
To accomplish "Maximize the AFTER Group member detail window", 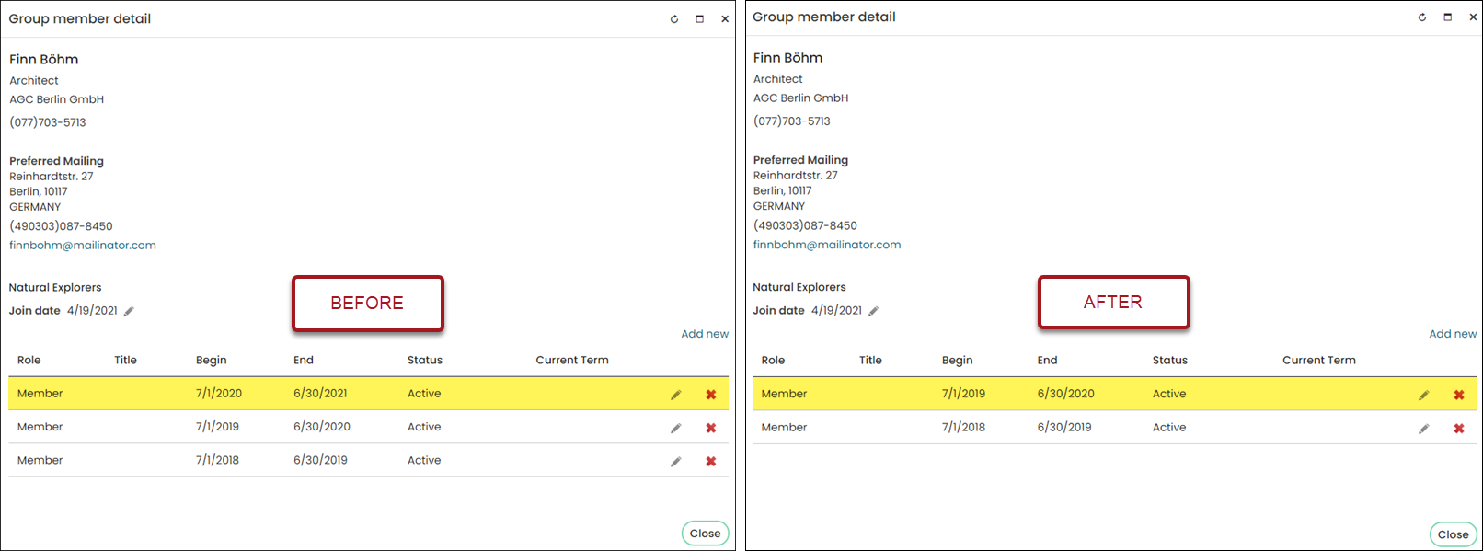I will tap(1447, 17).
